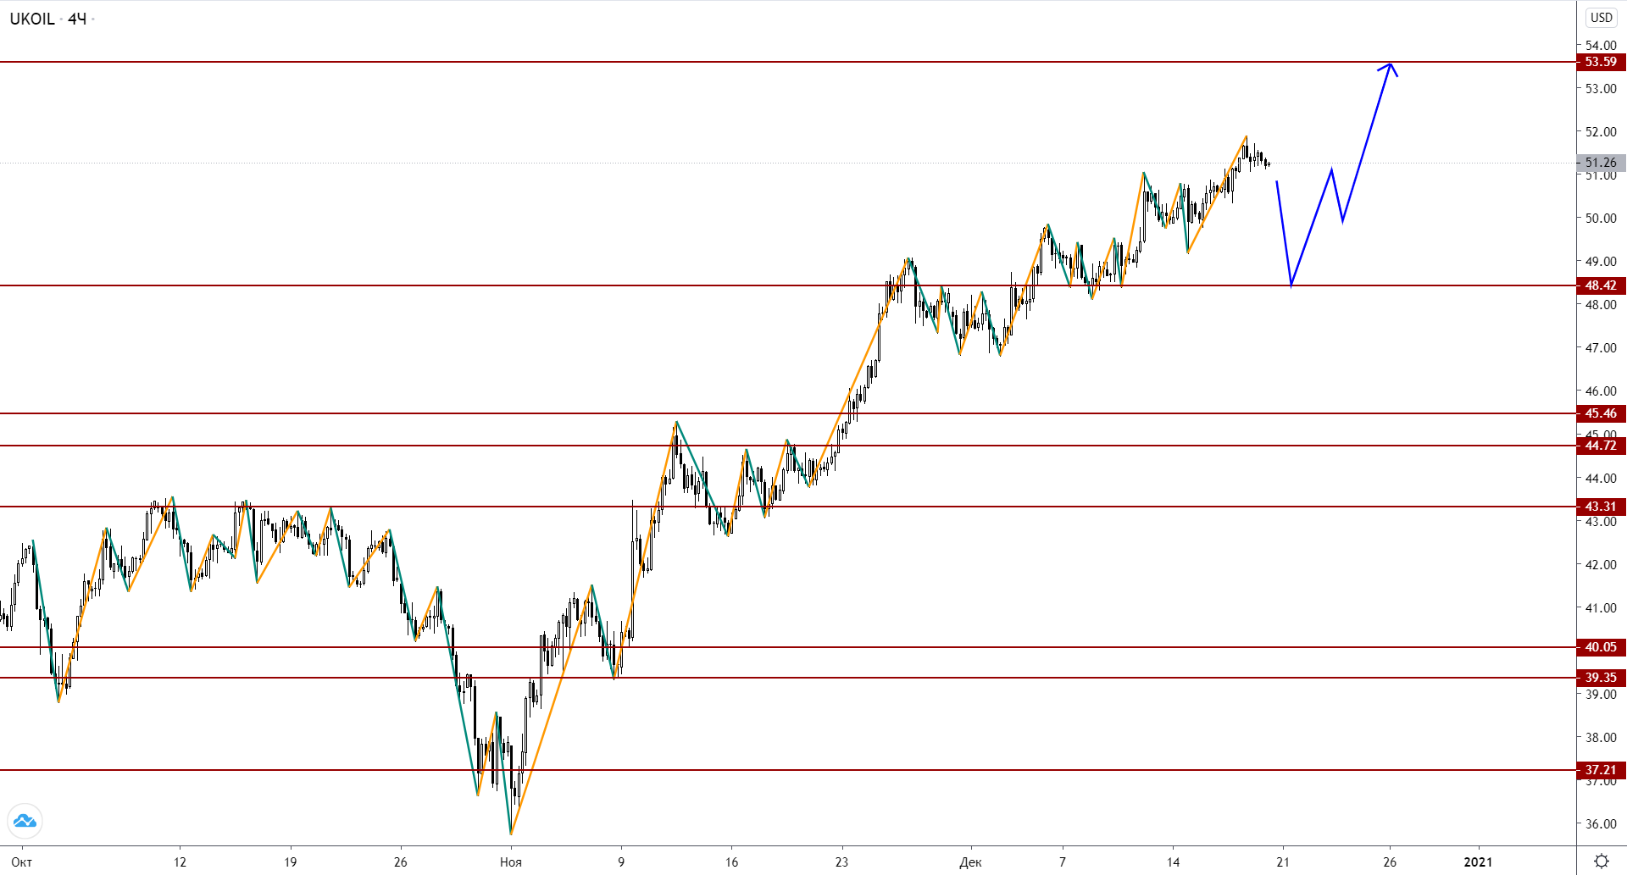
Task: Click the Дек date label
Action: (970, 862)
